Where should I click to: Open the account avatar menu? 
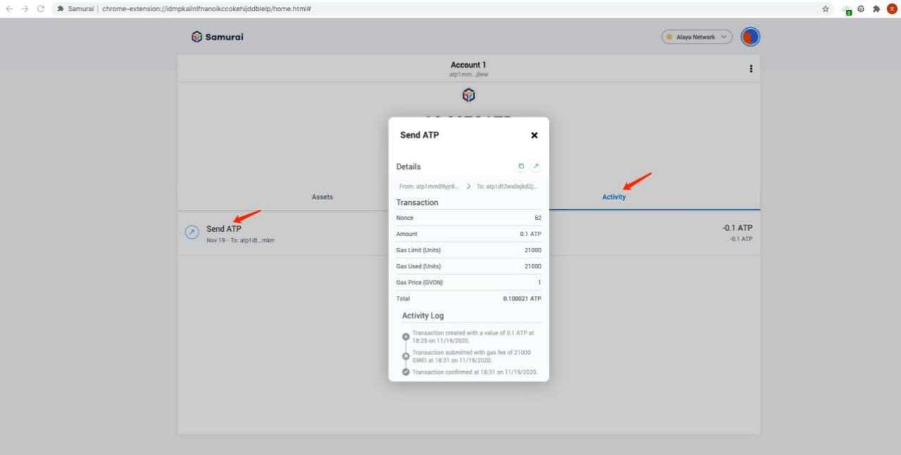750,37
